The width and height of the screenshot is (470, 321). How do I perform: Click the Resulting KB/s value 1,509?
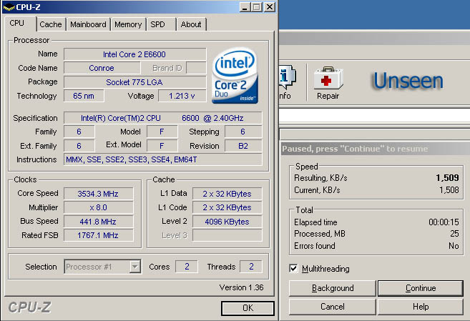tap(447, 178)
